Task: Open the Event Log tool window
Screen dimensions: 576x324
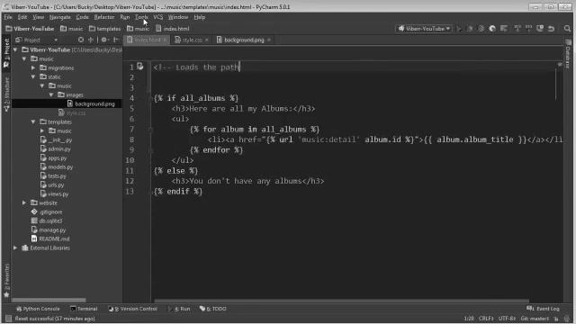Action: (543, 309)
